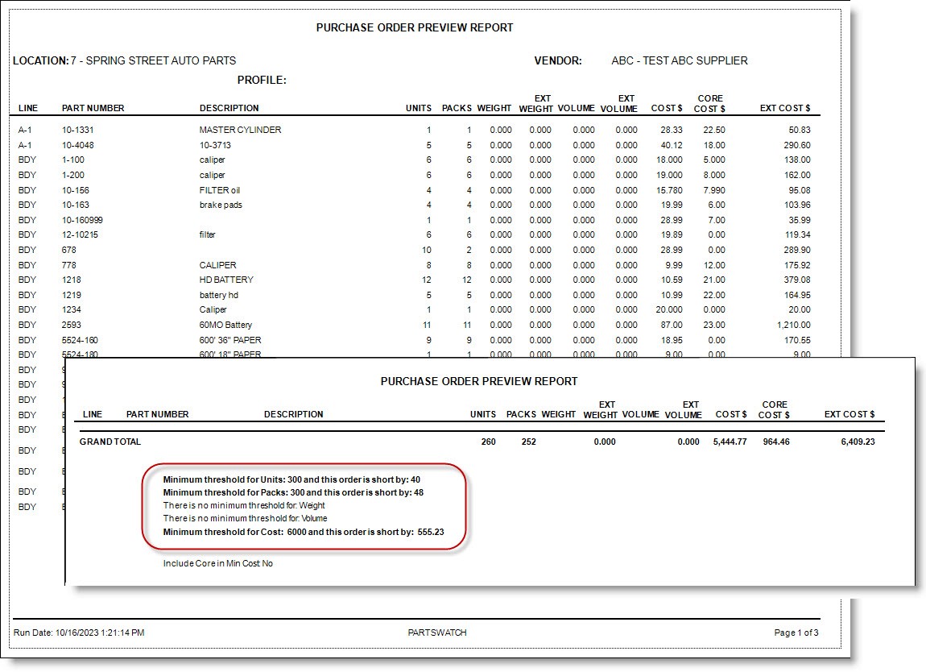Click the Minimum threshold for Units line

(291, 479)
